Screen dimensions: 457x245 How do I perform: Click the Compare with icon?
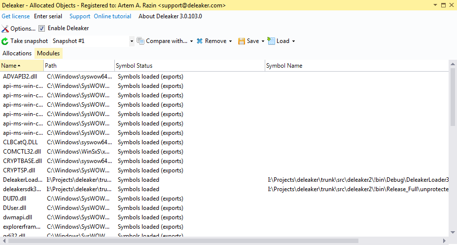click(x=141, y=41)
